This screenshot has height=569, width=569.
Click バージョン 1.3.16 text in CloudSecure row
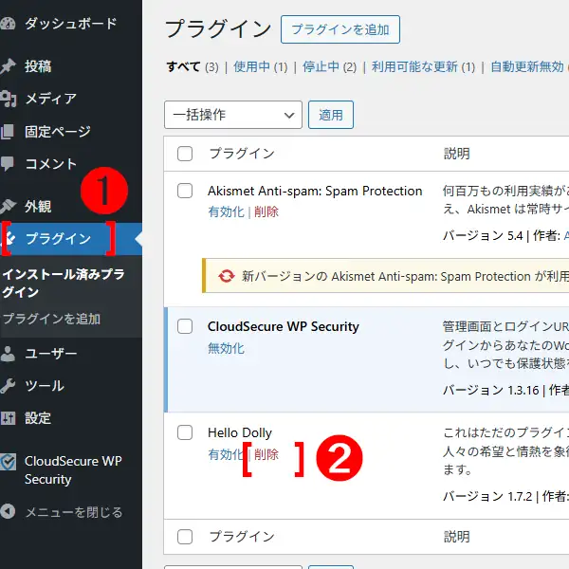[491, 390]
